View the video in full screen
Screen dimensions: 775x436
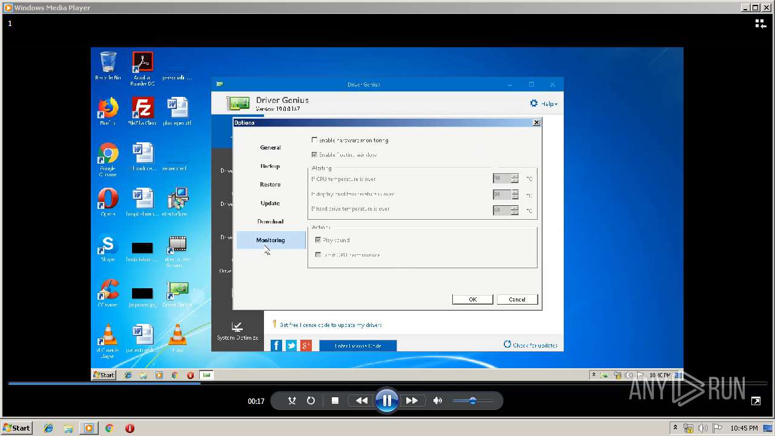[756, 401]
